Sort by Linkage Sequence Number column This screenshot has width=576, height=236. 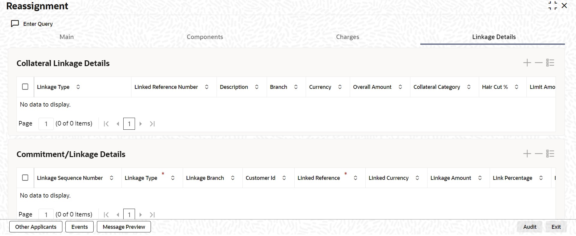click(x=112, y=178)
